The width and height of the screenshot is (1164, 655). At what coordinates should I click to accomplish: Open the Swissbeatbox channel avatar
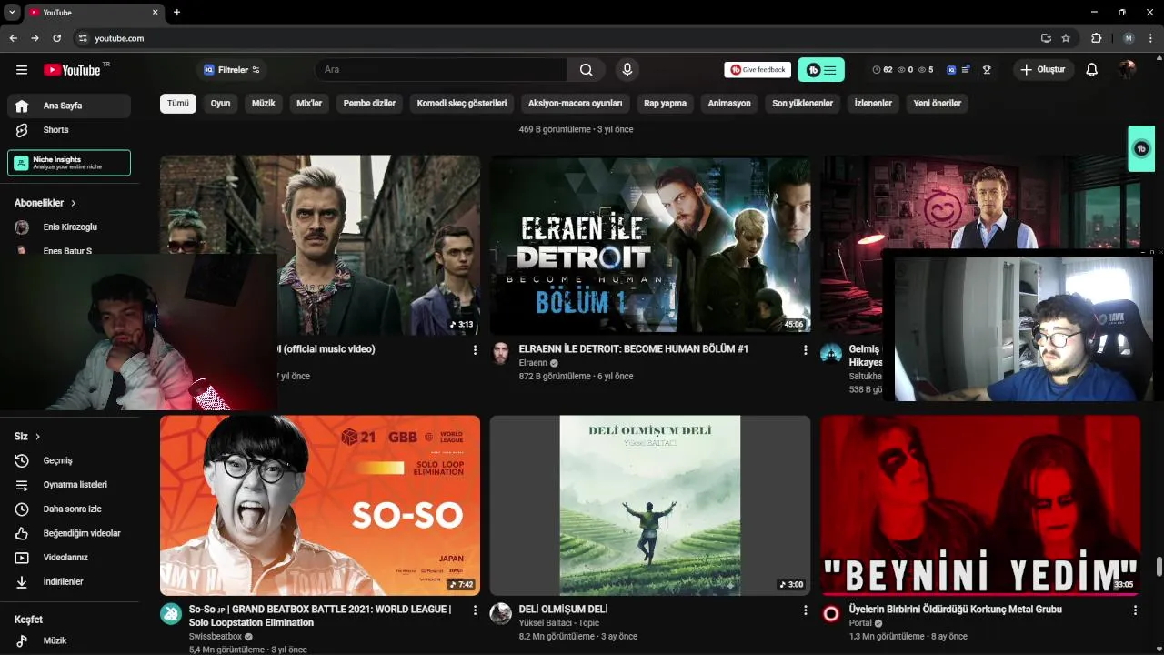coord(171,613)
